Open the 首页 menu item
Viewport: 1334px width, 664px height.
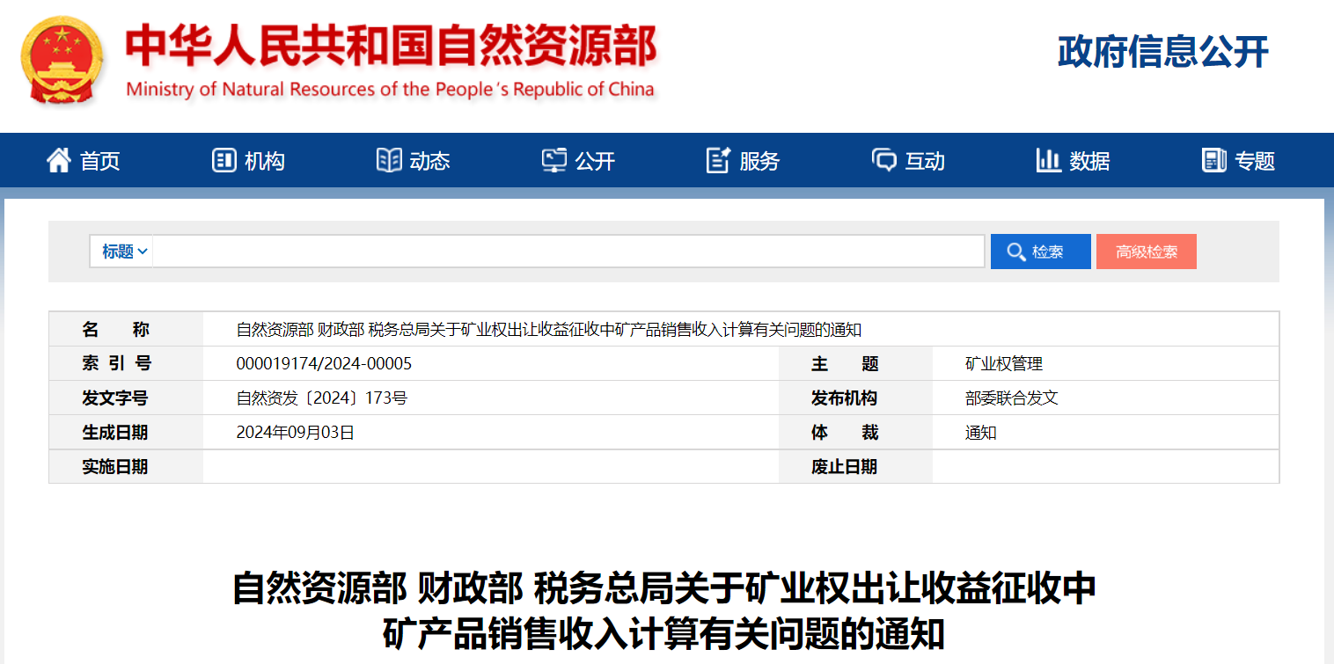[100, 161]
